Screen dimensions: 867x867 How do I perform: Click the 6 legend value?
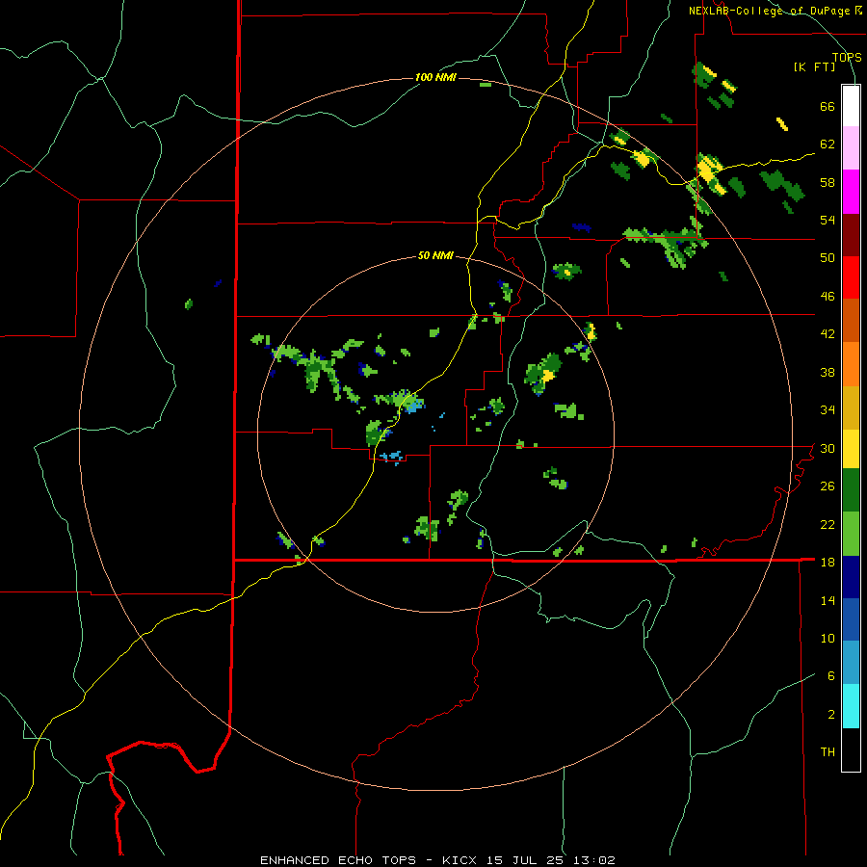(831, 675)
